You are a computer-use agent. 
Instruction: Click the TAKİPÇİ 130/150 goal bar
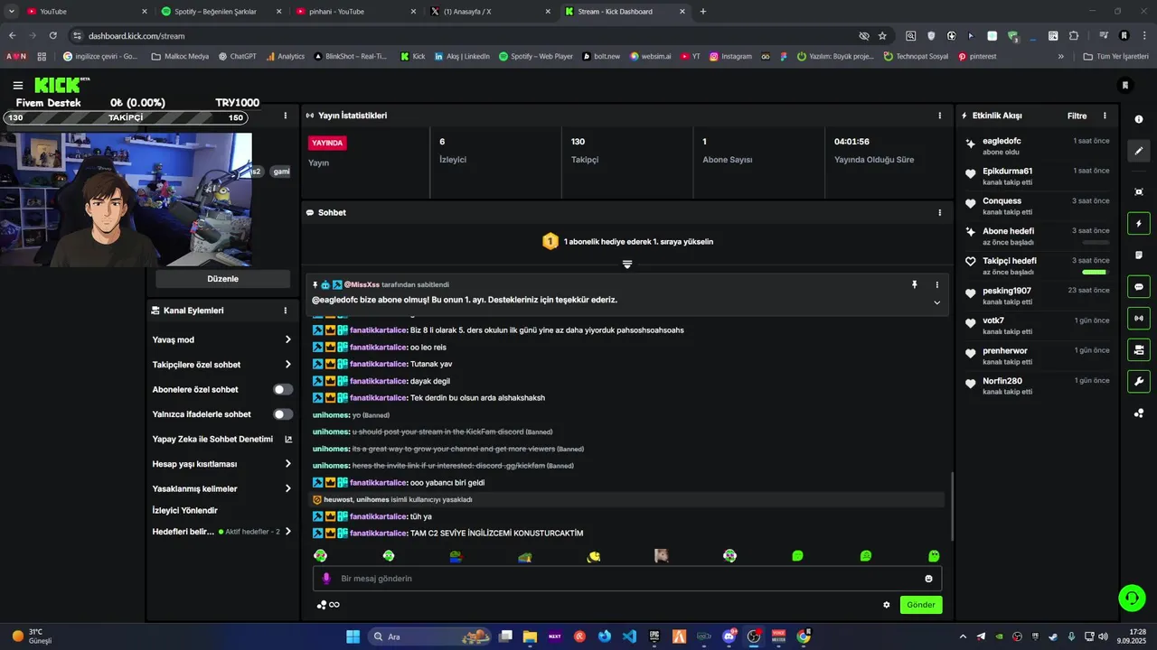(x=125, y=117)
